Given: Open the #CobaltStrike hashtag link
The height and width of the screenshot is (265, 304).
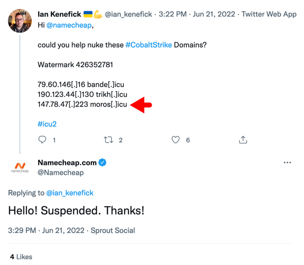Looking at the screenshot, I should pos(149,45).
